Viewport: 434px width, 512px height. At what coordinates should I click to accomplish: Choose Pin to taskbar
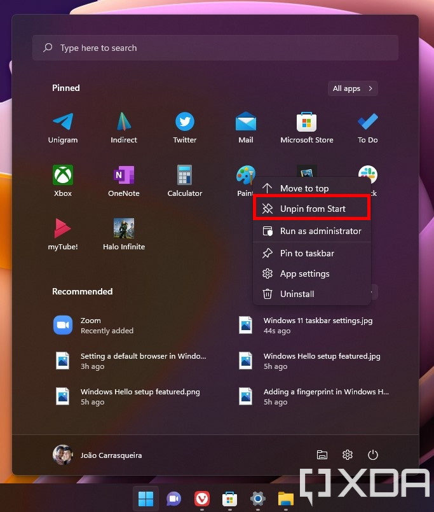[312, 253]
